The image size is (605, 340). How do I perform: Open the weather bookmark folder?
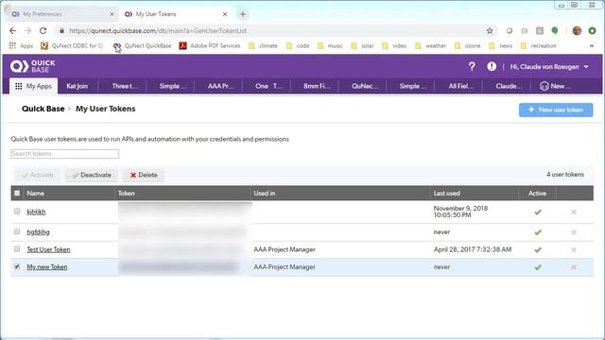[x=431, y=45]
